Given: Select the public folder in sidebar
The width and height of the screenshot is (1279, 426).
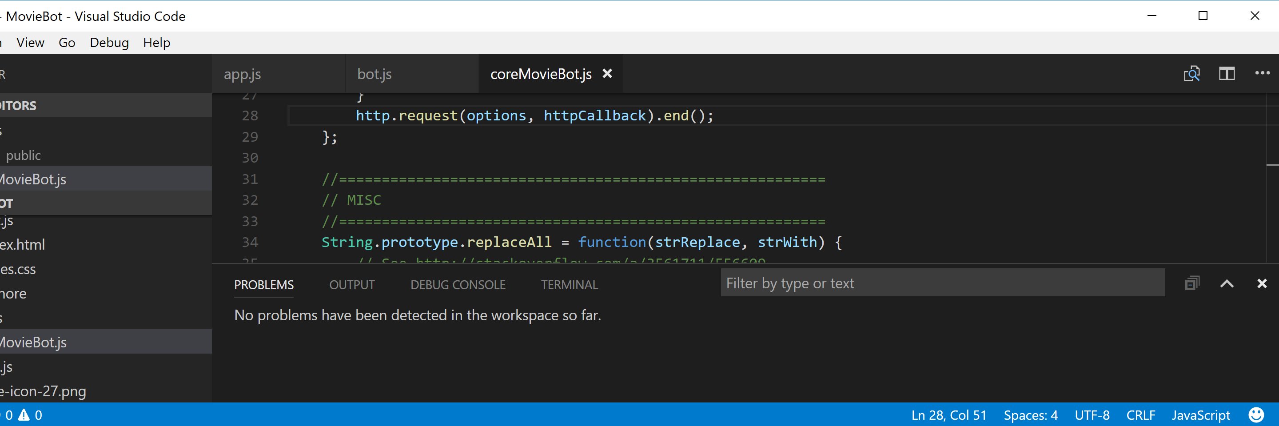Looking at the screenshot, I should (x=24, y=155).
